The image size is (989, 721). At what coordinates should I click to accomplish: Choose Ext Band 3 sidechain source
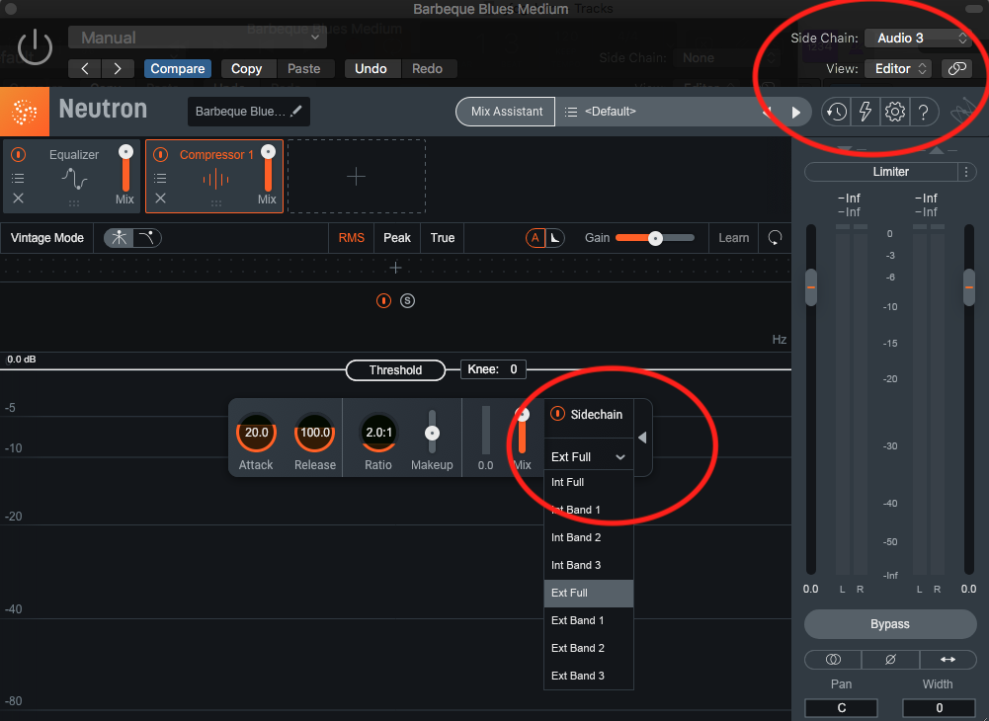pos(589,676)
